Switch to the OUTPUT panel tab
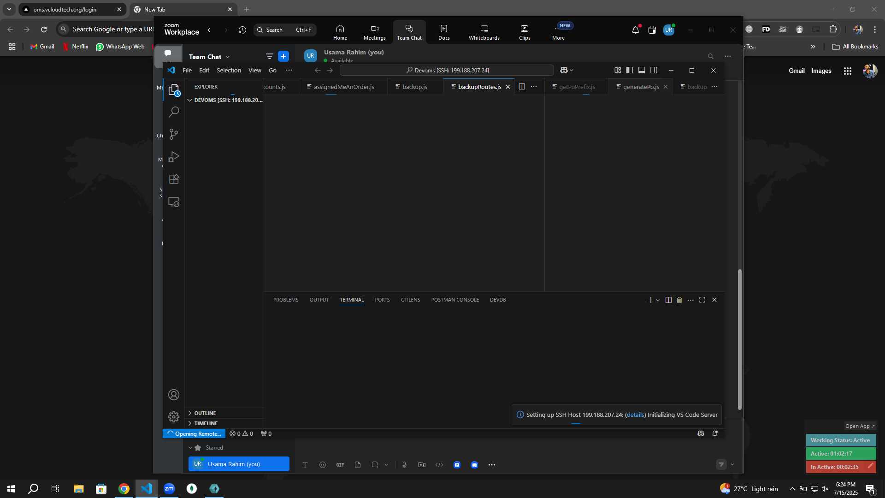Viewport: 885px width, 498px height. (x=319, y=300)
